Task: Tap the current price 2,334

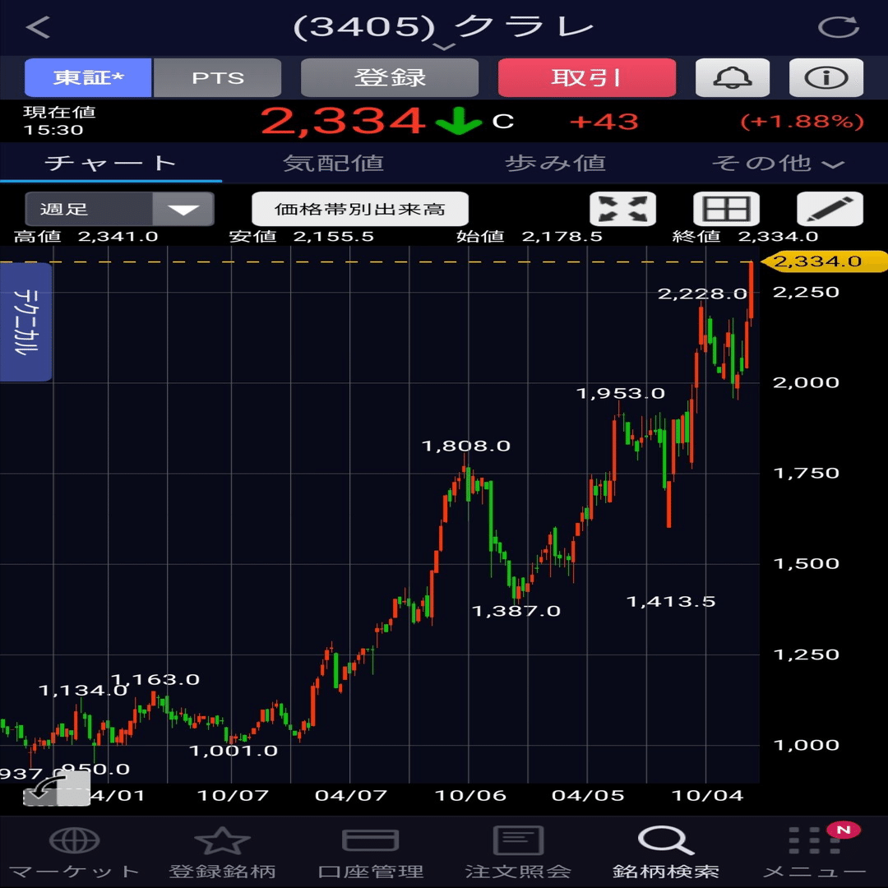Action: click(343, 121)
